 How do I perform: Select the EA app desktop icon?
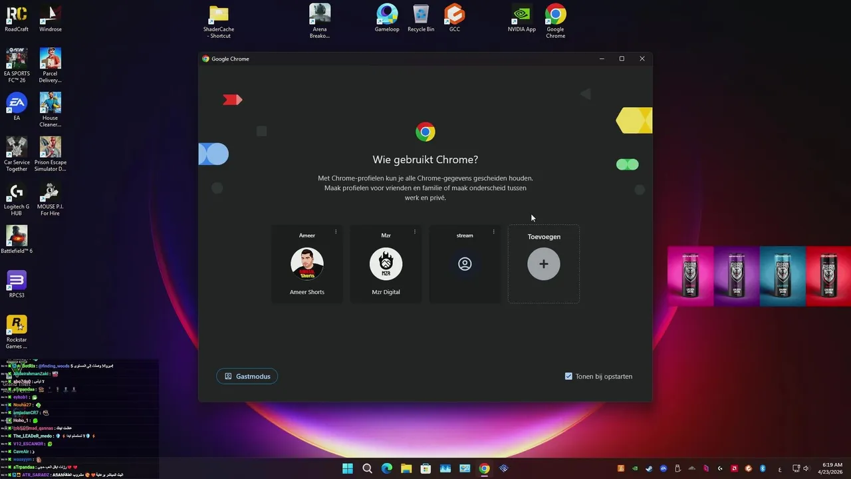17,107
